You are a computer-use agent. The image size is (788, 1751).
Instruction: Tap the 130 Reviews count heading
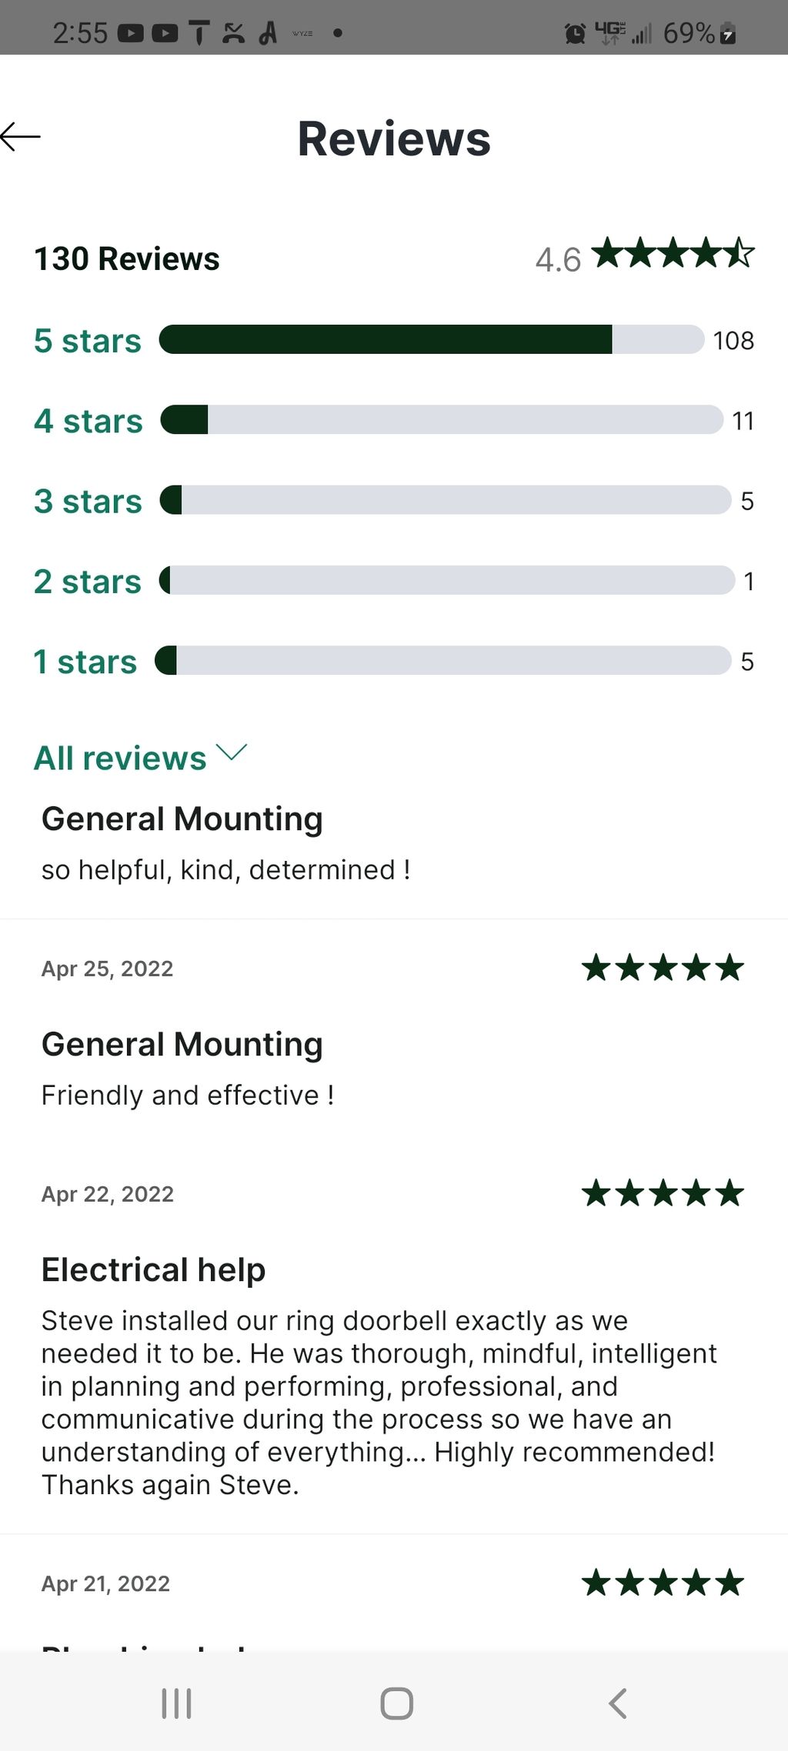click(127, 258)
